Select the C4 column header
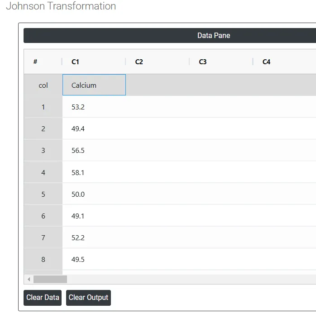 pyautogui.click(x=285, y=62)
